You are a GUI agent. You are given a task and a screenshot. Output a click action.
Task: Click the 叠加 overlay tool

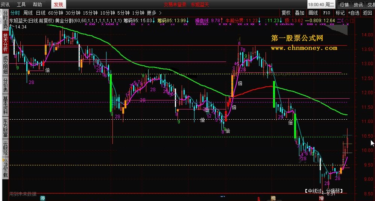pyautogui.click(x=299, y=13)
